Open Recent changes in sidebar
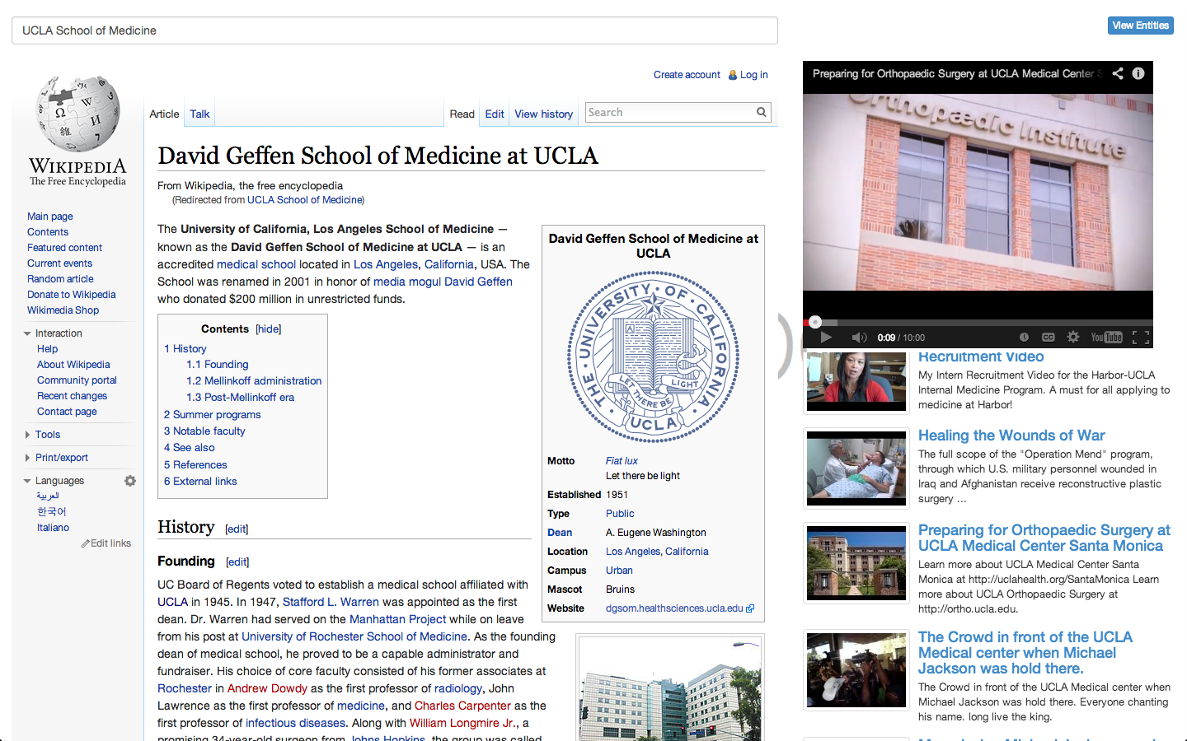 tap(72, 396)
